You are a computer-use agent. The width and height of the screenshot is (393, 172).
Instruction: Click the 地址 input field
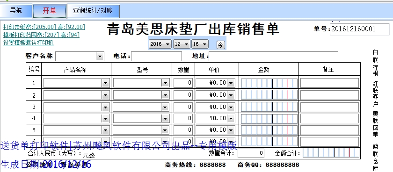pyautogui.click(x=273, y=57)
